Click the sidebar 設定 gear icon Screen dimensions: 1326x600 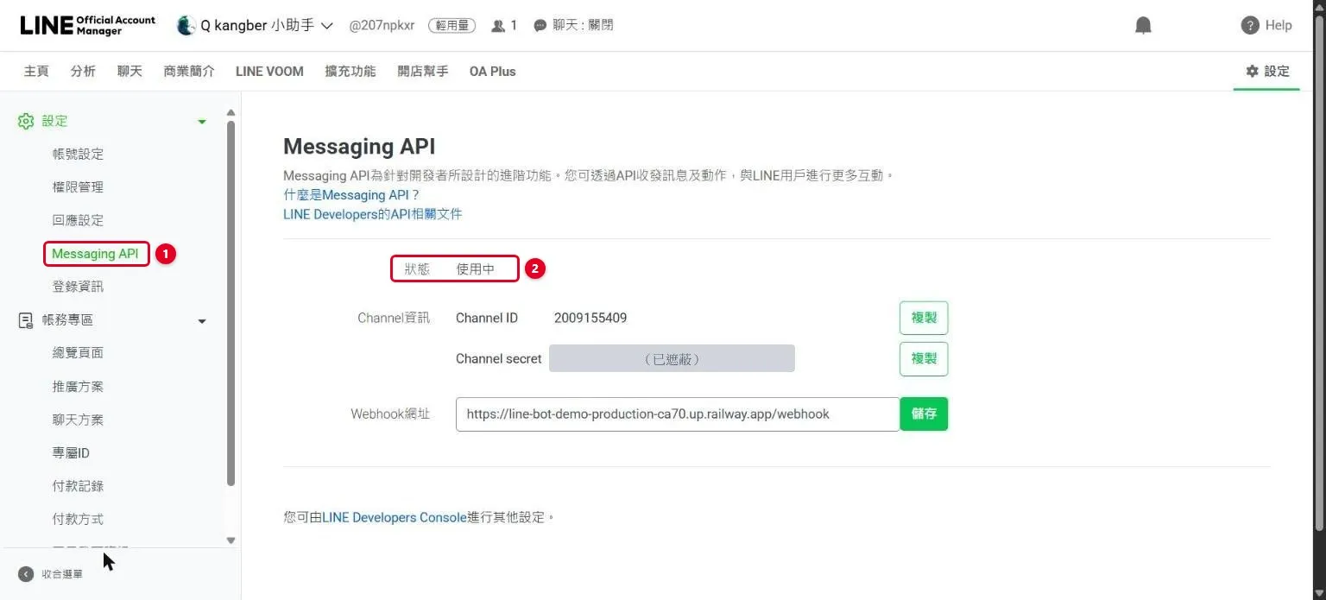pos(26,121)
